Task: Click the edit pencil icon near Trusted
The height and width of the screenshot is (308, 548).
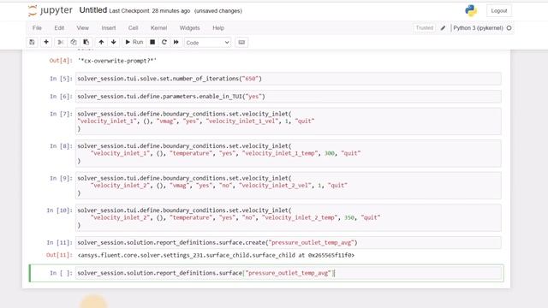Action: (443, 28)
